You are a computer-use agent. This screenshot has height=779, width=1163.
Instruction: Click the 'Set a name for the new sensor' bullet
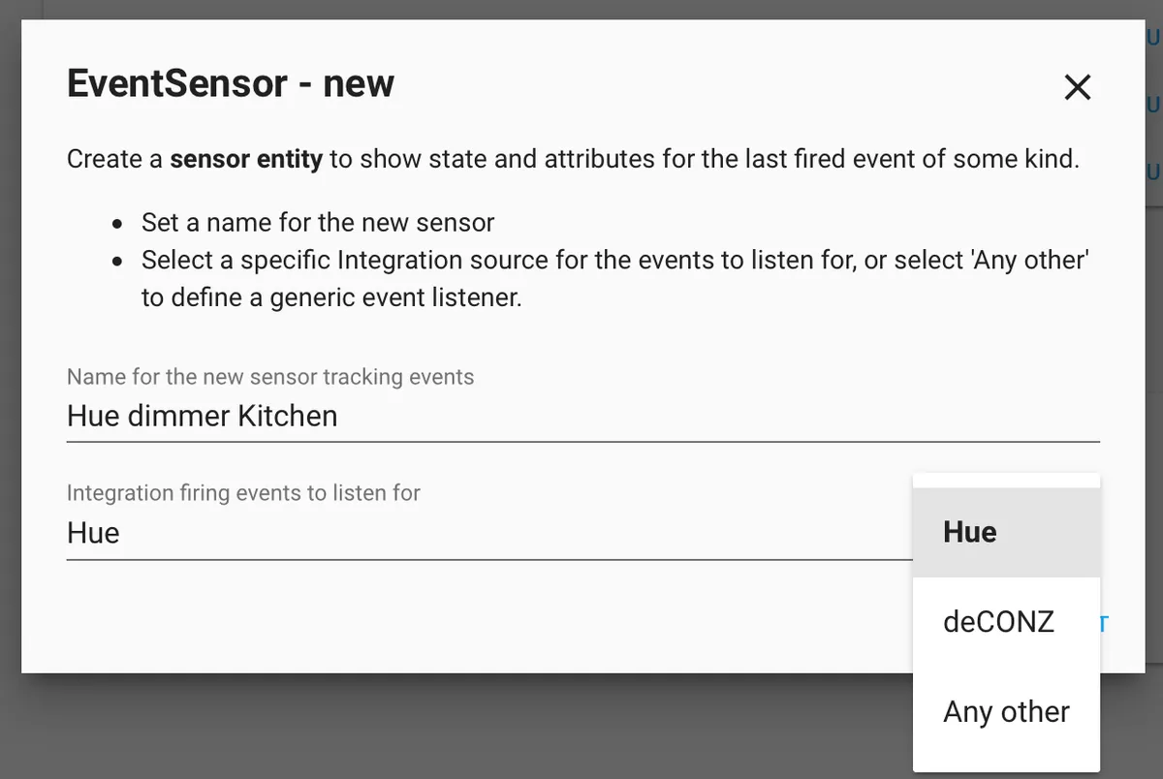318,223
